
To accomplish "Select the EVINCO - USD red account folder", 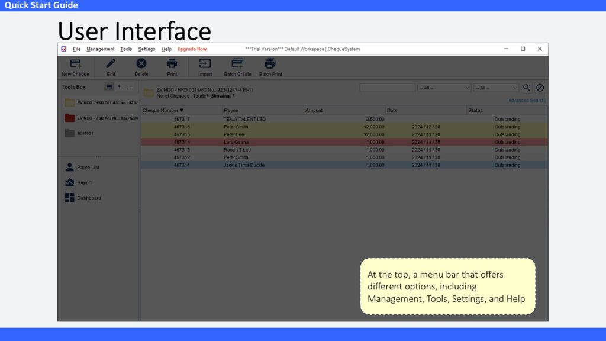I will click(x=101, y=118).
